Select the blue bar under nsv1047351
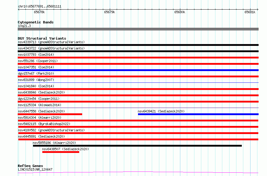Image resolution: width=267 pixels, height=176 pixels. 138,70
